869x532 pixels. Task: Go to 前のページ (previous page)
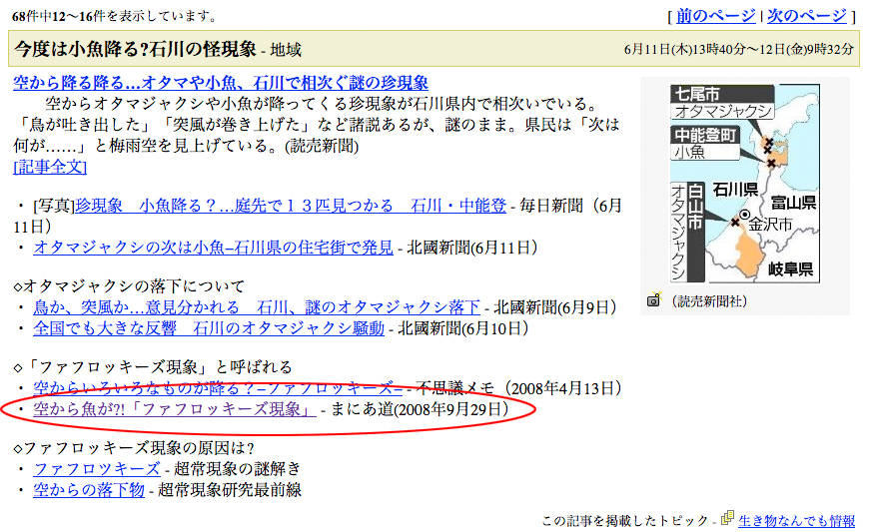click(715, 16)
